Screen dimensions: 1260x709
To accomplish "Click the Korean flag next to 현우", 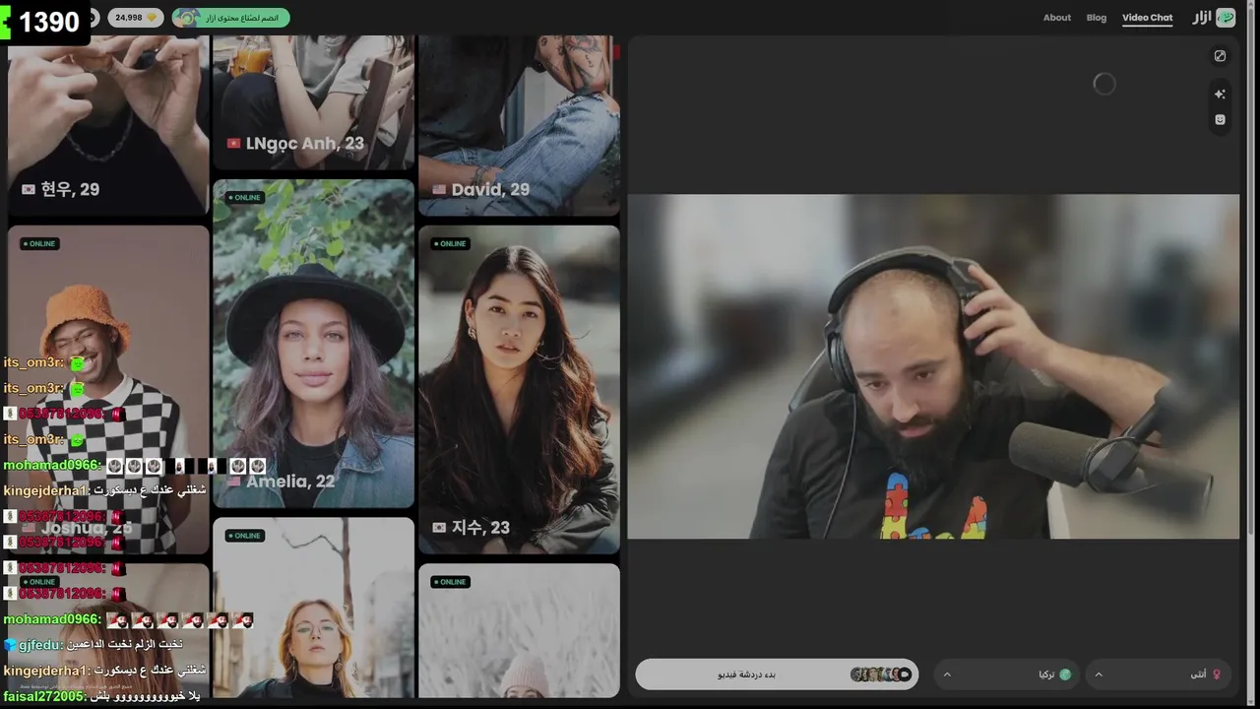I will click(29, 189).
